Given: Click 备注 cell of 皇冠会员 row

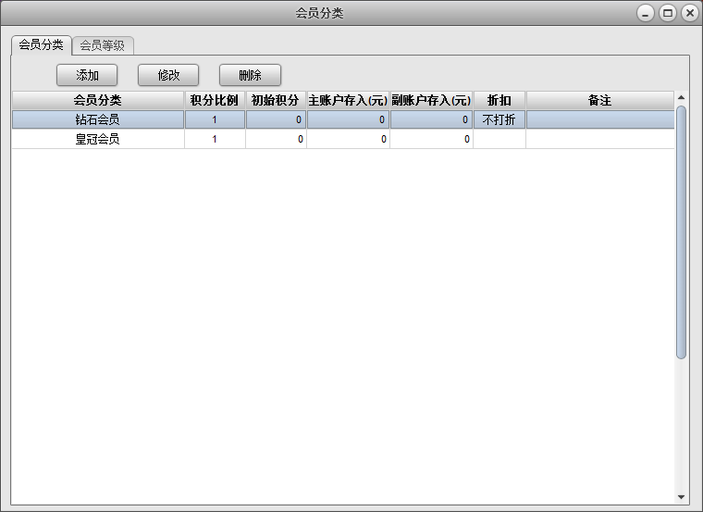Looking at the screenshot, I should pyautogui.click(x=600, y=139).
